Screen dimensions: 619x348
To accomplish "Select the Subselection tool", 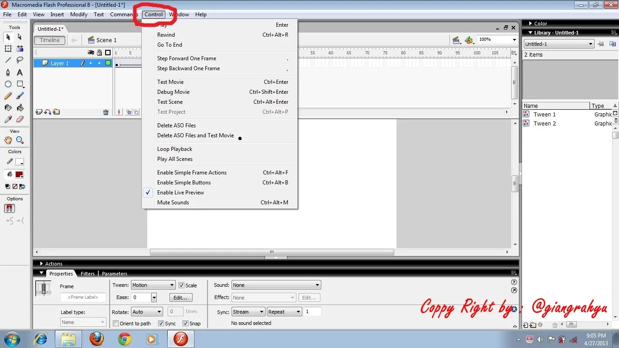I will pos(20,37).
